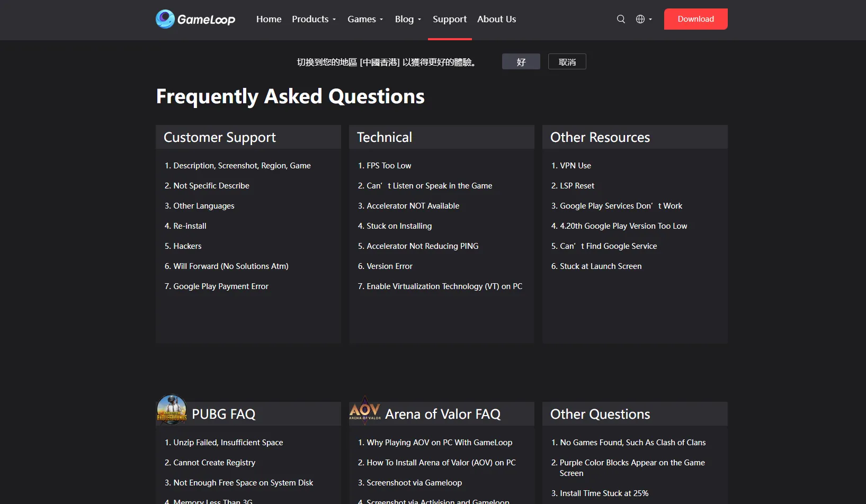Open 'Purple Color Blocks Appear on the Game Screen'
The image size is (866, 504).
628,468
